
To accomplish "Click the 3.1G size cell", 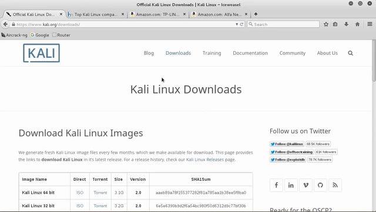I will click(119, 193).
